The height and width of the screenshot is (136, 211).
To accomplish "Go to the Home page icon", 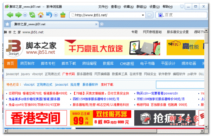I will (41, 15).
